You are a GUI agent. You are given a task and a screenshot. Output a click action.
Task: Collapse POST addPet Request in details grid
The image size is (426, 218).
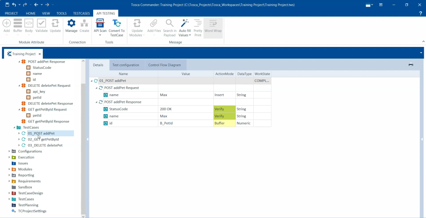click(x=96, y=88)
